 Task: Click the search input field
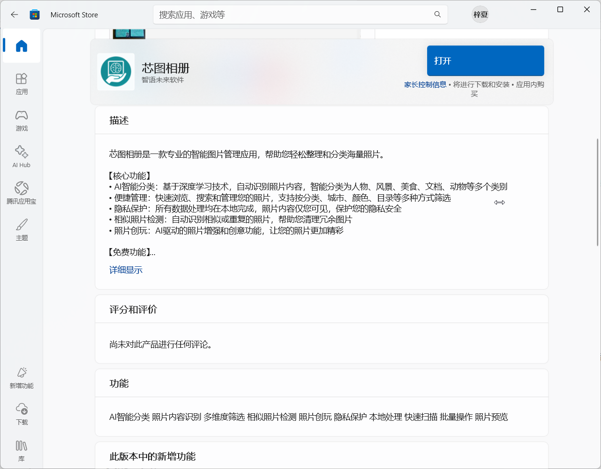pyautogui.click(x=281, y=15)
